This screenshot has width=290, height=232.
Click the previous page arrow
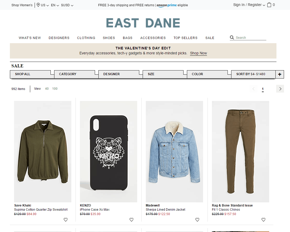point(253,89)
